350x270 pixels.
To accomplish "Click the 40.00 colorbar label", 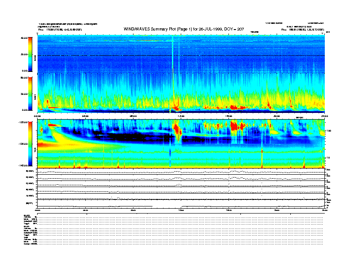I will click(x=24, y=38).
